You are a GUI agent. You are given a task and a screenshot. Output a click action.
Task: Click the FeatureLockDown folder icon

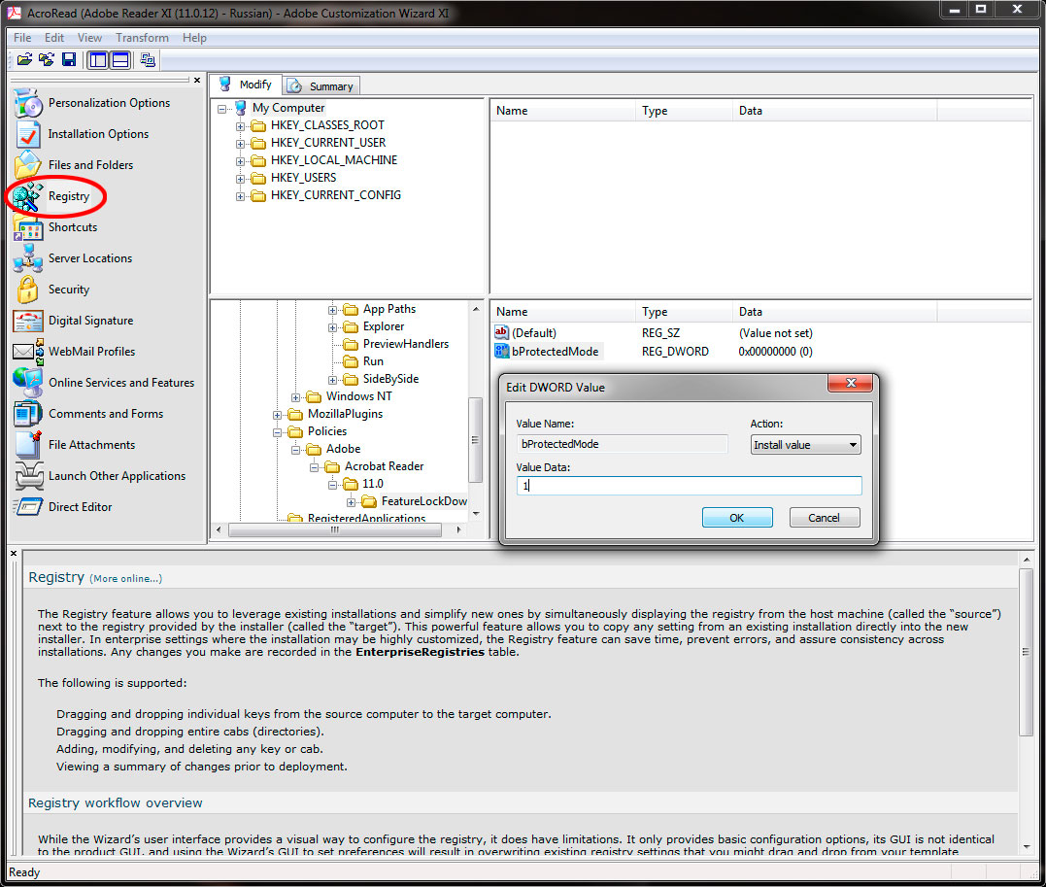click(369, 501)
